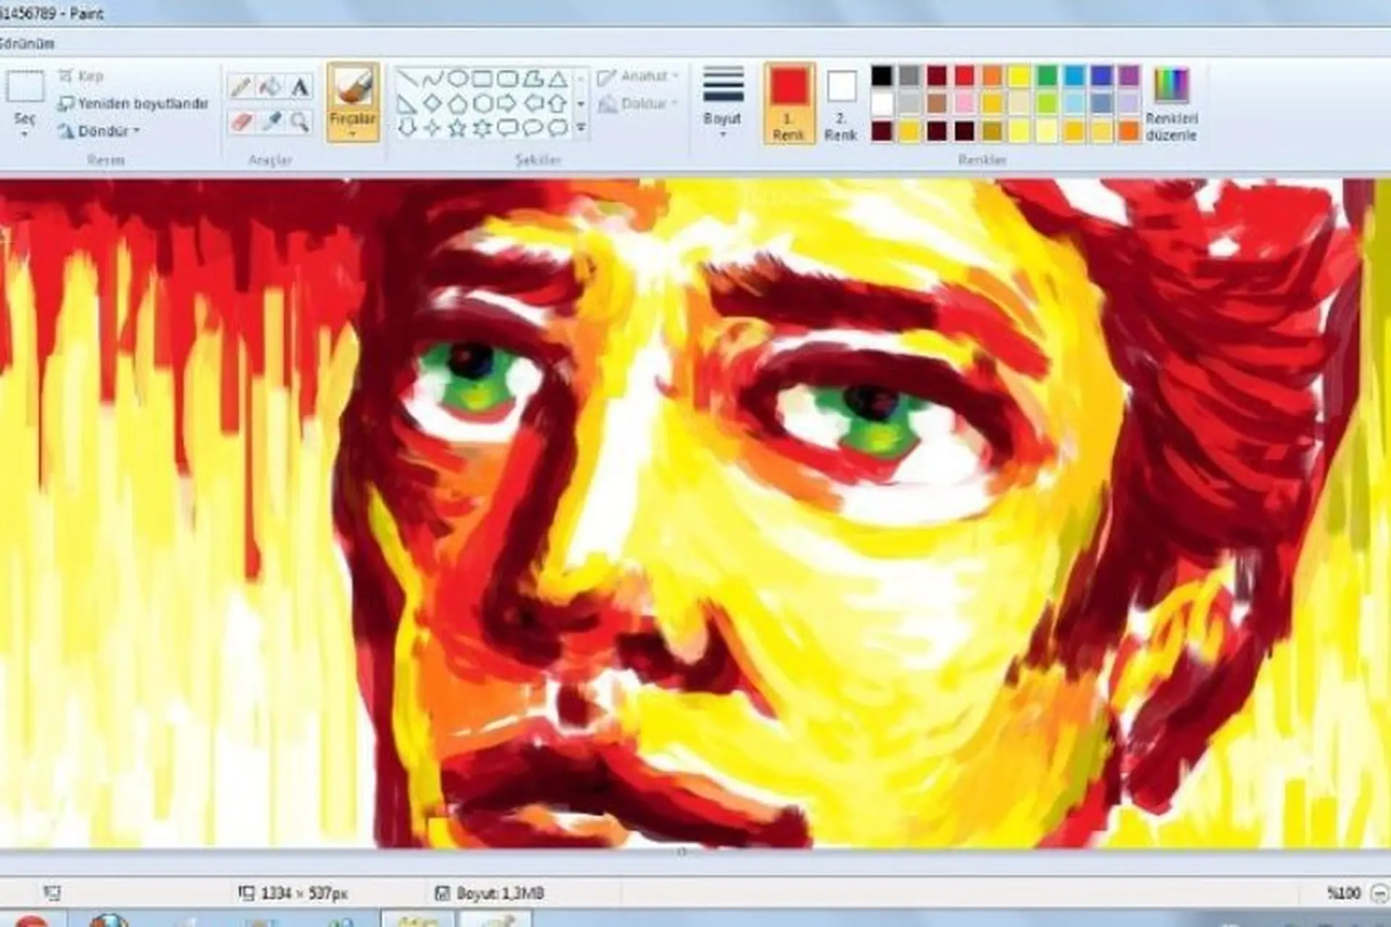
Task: Pick the Color picker eyedropper tool
Action: (270, 122)
